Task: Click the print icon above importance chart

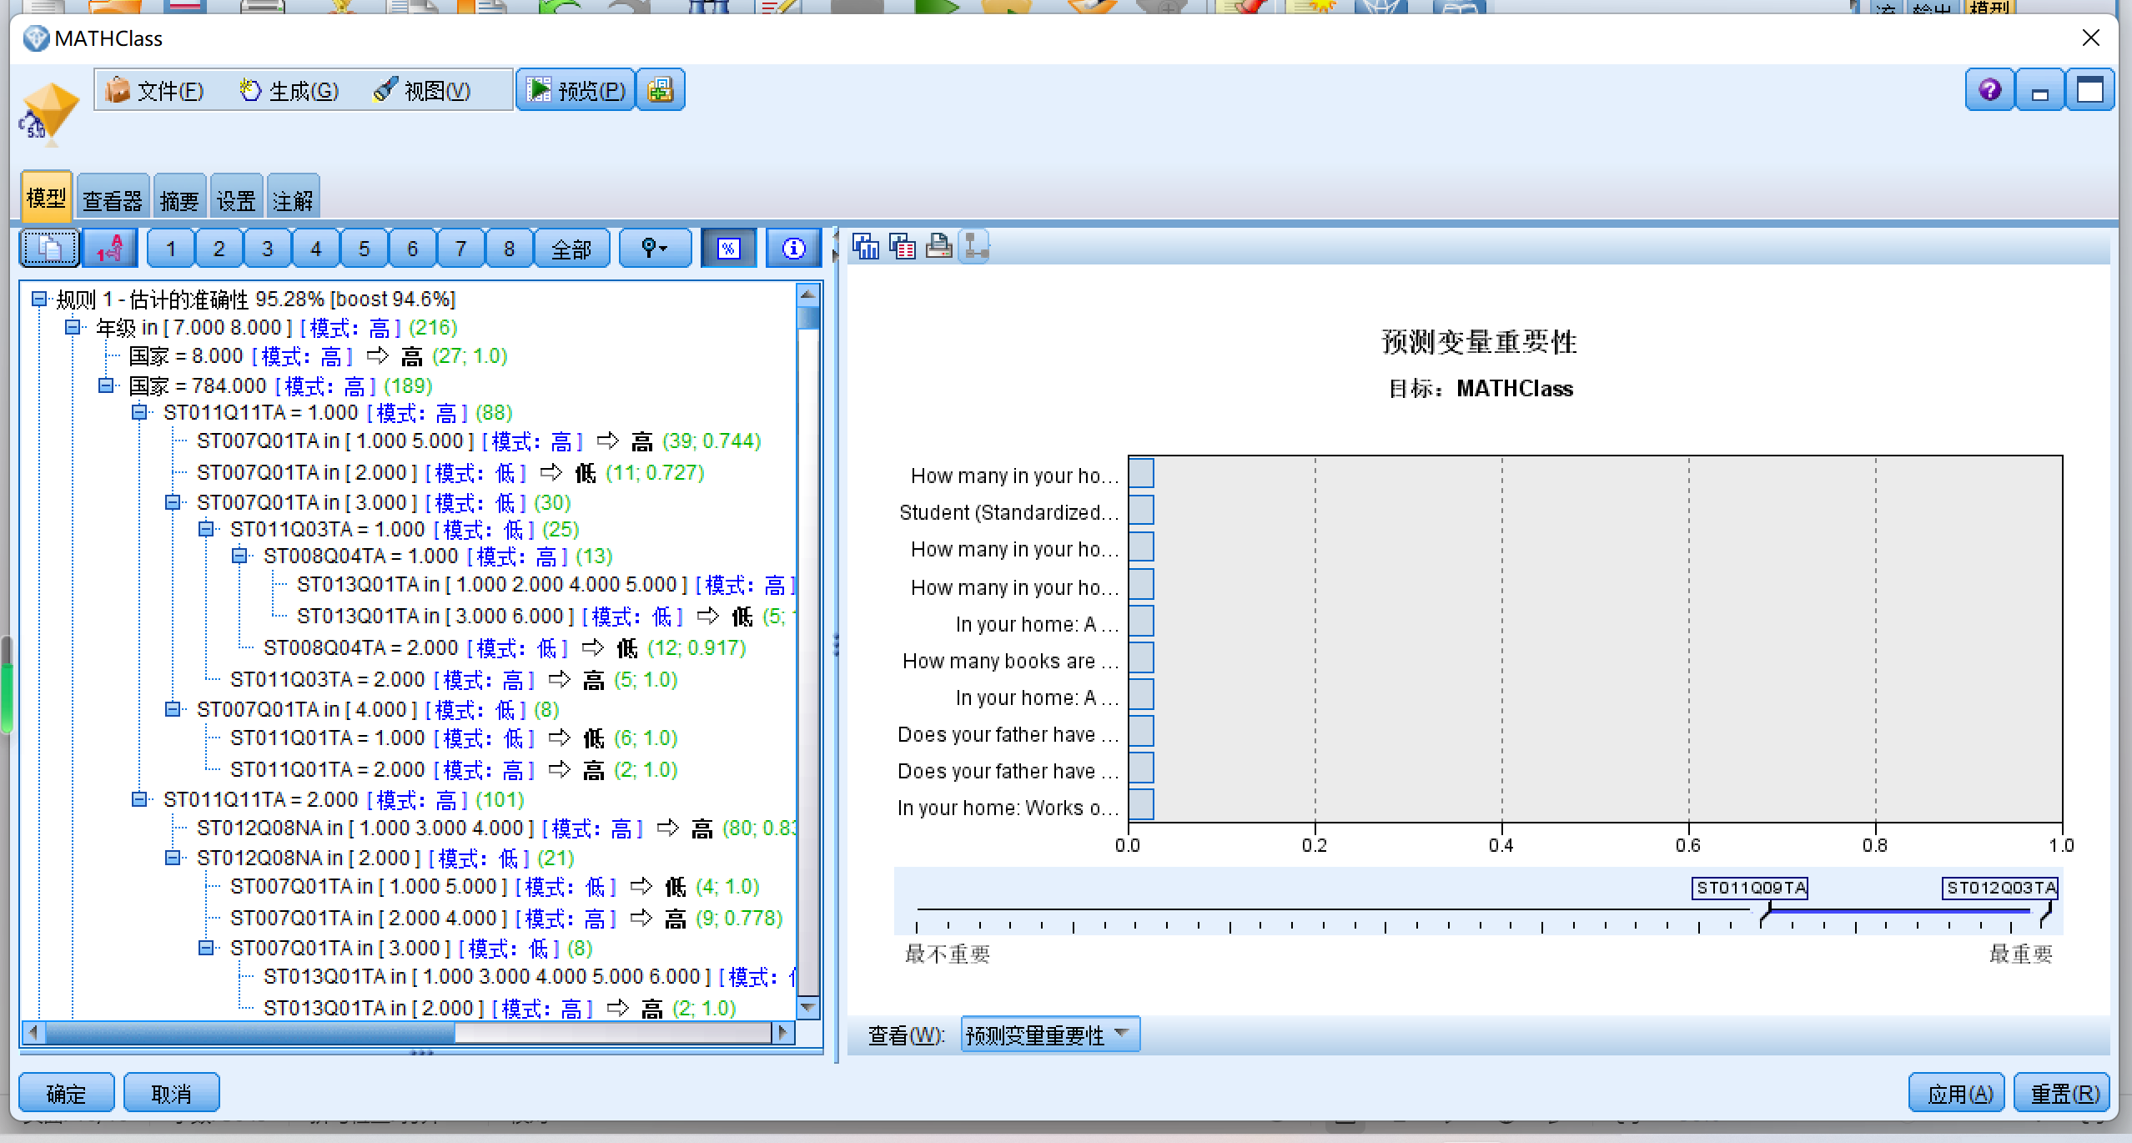Action: [x=939, y=246]
